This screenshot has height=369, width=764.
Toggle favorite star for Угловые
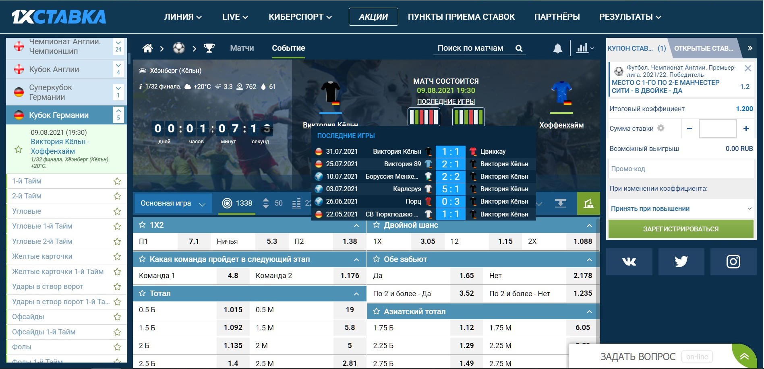click(117, 211)
